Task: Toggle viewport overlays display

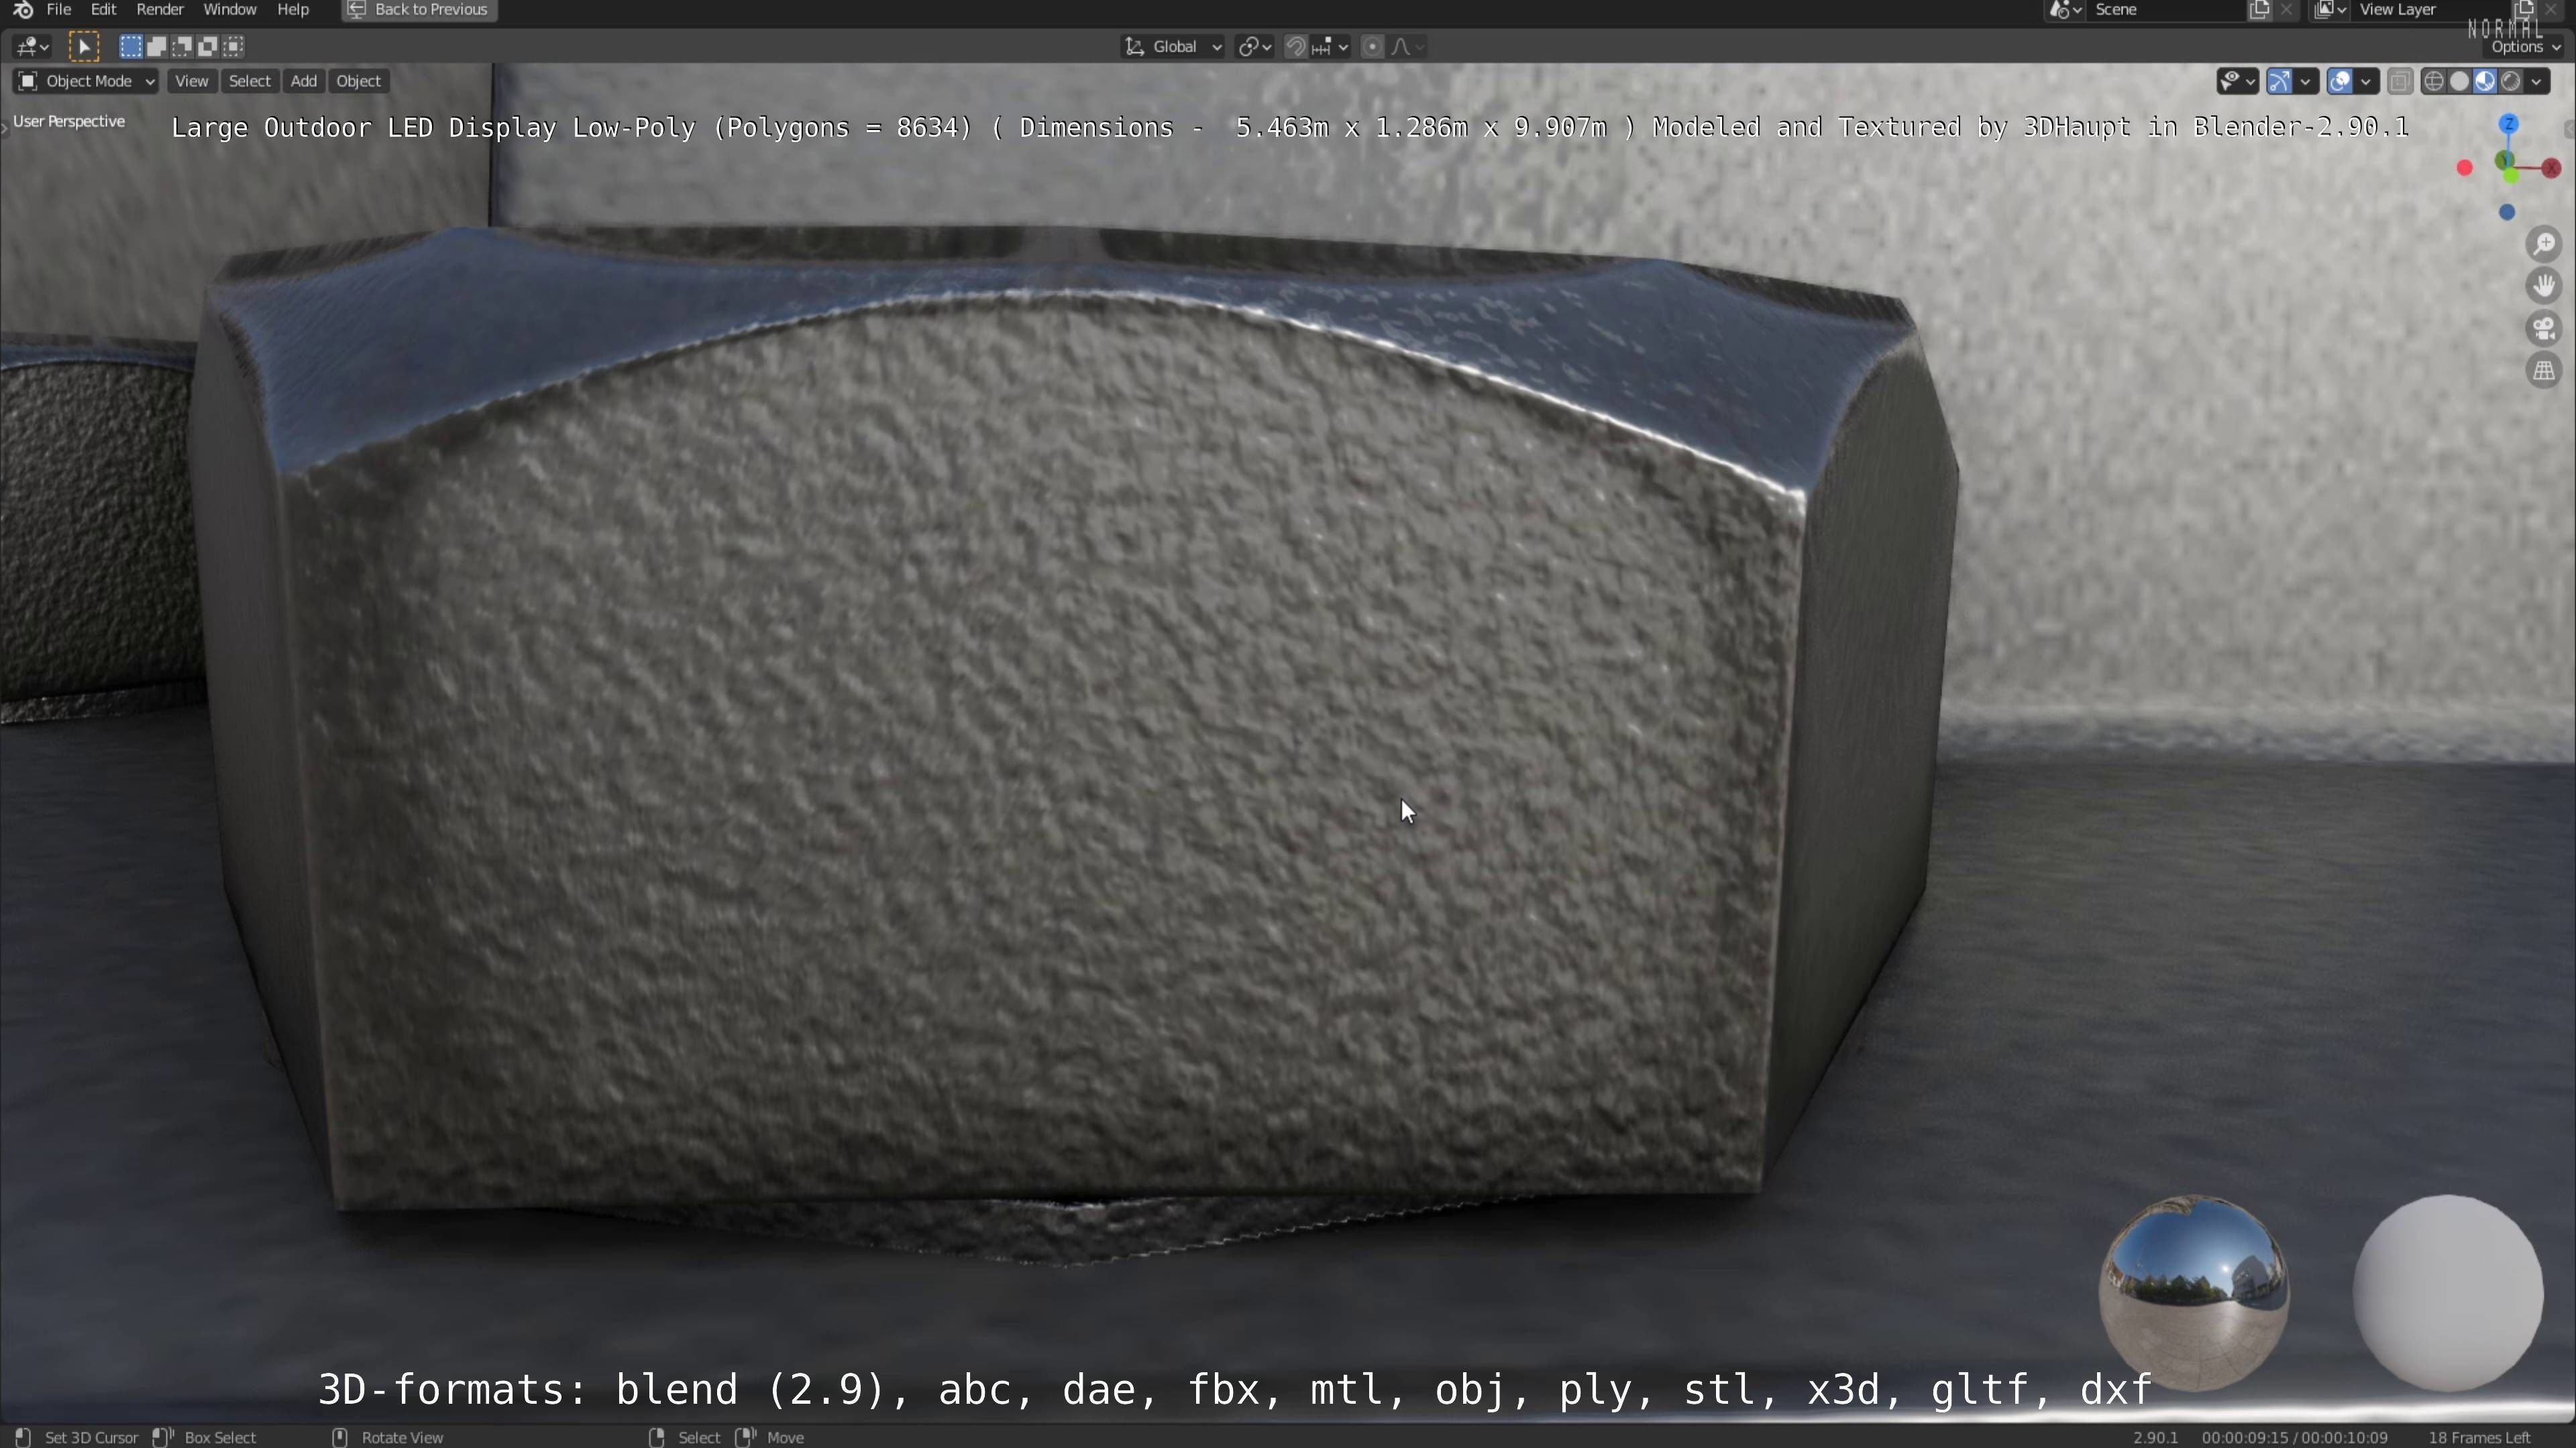Action: (2340, 81)
